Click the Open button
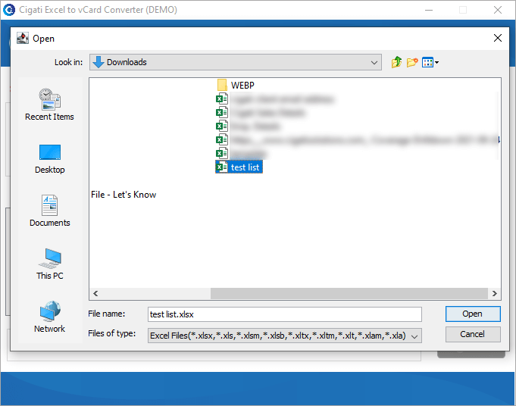This screenshot has width=516, height=406. click(473, 314)
